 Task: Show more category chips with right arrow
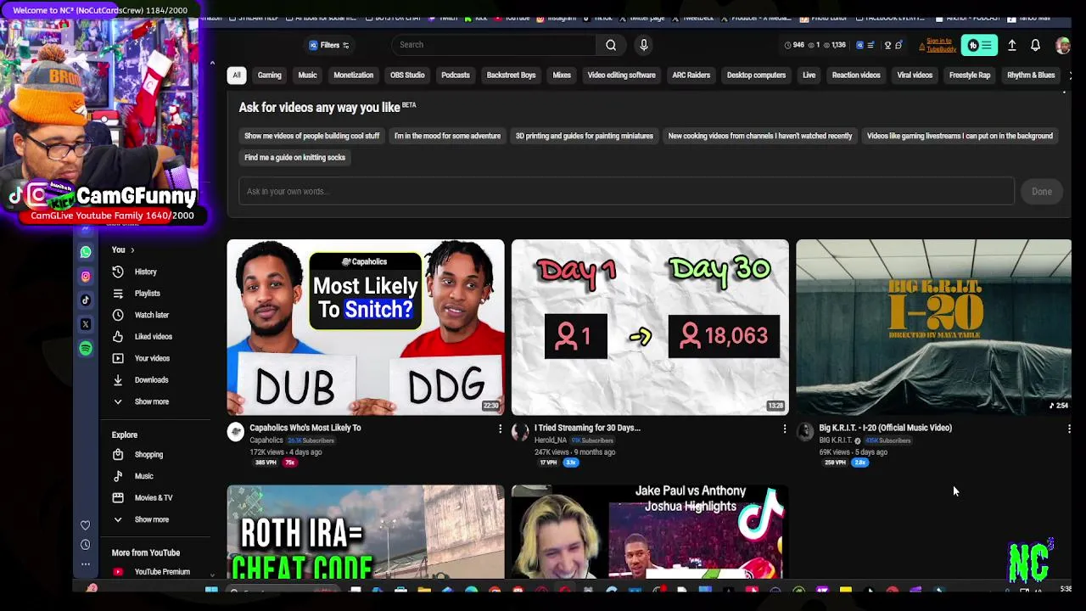tap(1069, 76)
